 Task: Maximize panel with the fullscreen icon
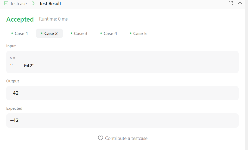(231, 3)
